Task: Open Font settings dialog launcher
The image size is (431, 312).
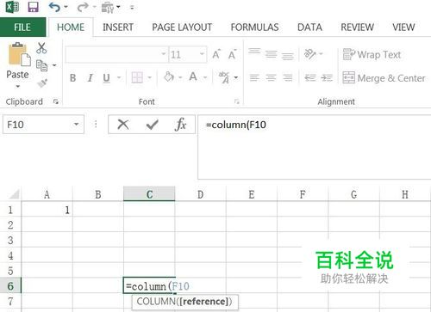Action: [x=236, y=101]
